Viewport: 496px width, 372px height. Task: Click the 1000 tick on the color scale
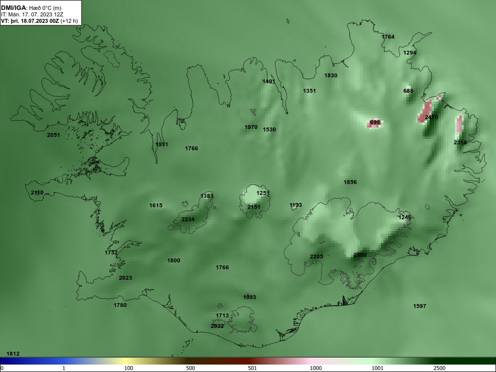pyautogui.click(x=315, y=368)
